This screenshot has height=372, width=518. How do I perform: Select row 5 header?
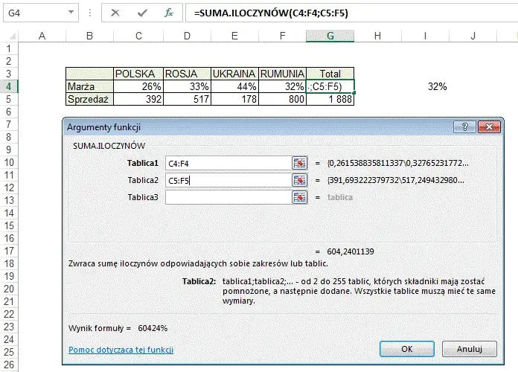tap(9, 99)
